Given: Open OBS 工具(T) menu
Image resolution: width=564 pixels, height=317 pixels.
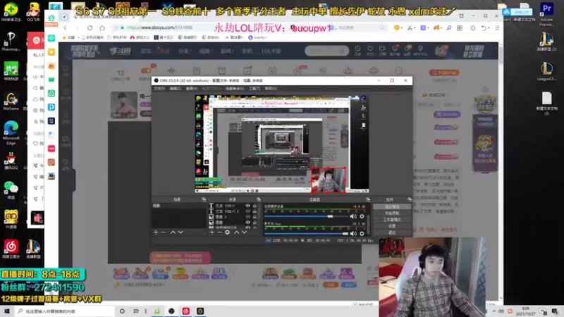Looking at the screenshot, I should tap(255, 89).
